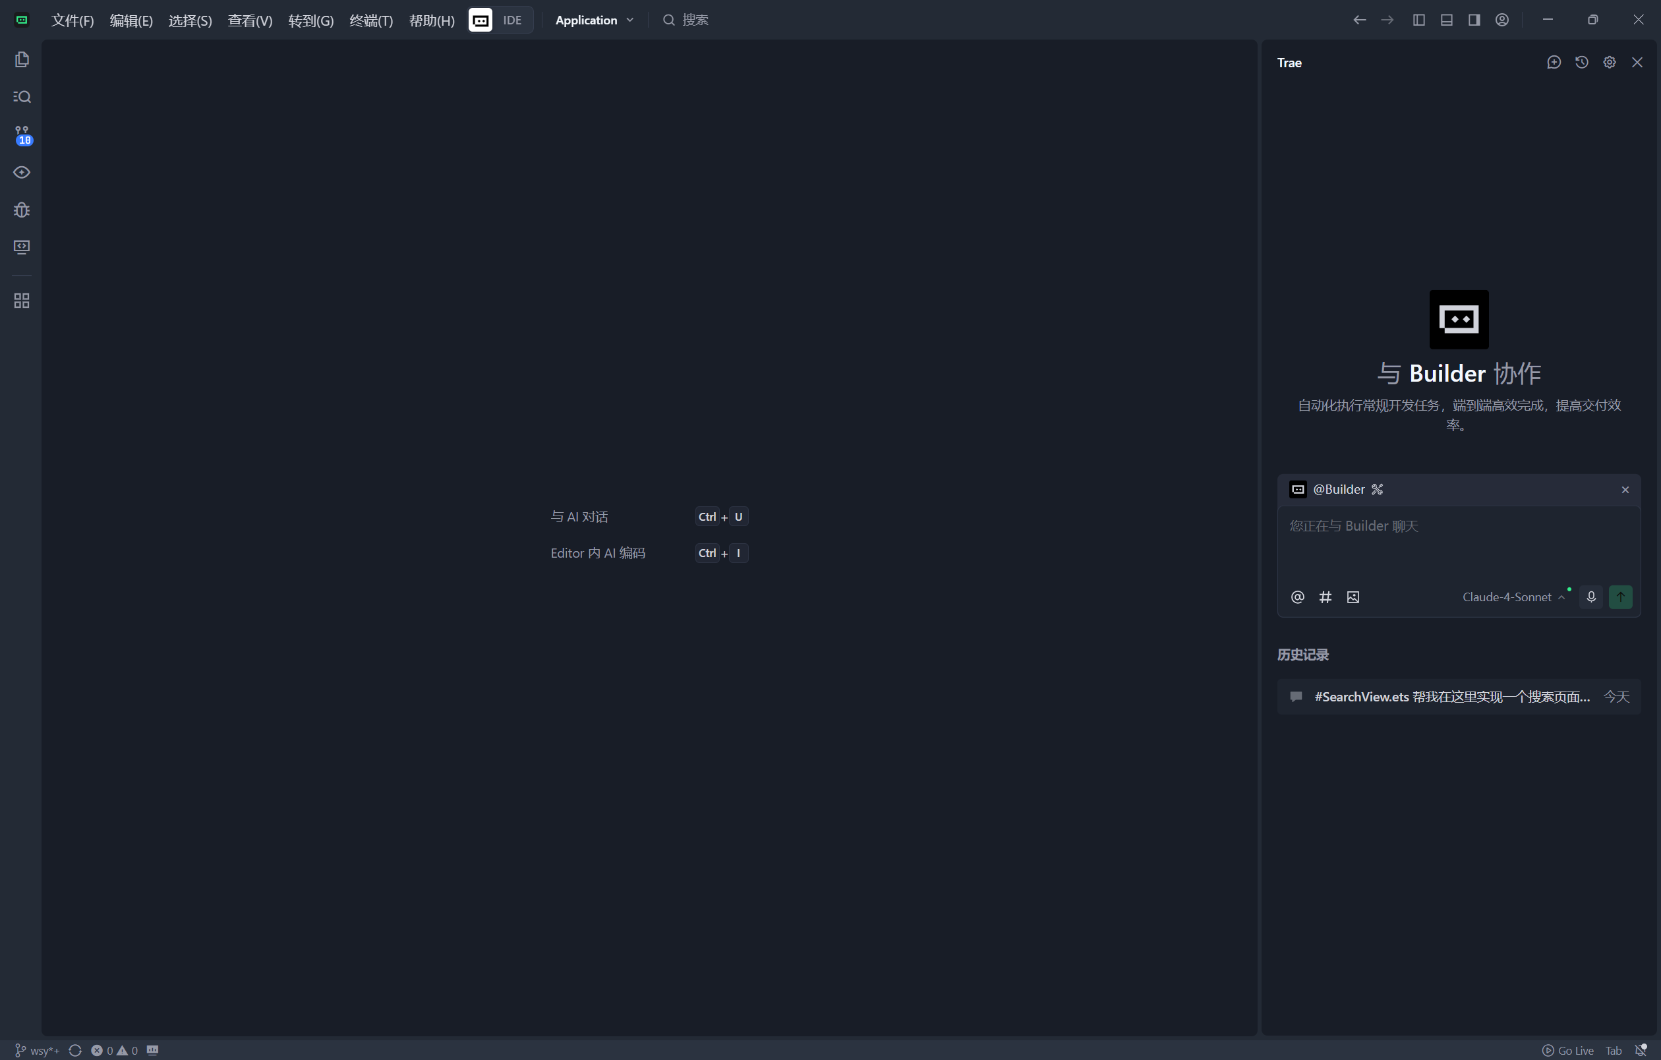Open Trae panel settings gear
Screen dimensions: 1661x1060
click(x=1610, y=62)
